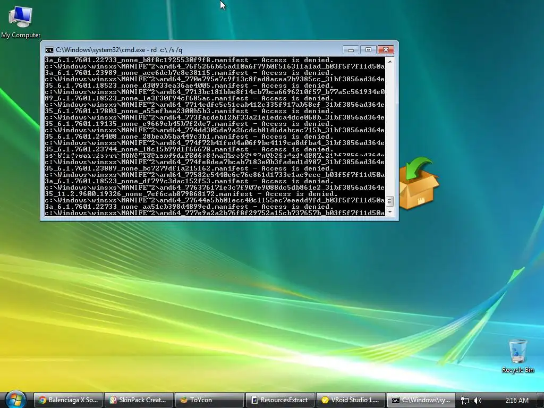
Task: Click the C:\Windows\sy... cmd taskbar button
Action: (421, 400)
